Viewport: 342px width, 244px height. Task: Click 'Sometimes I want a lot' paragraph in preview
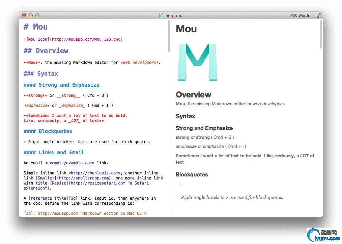[245, 159]
